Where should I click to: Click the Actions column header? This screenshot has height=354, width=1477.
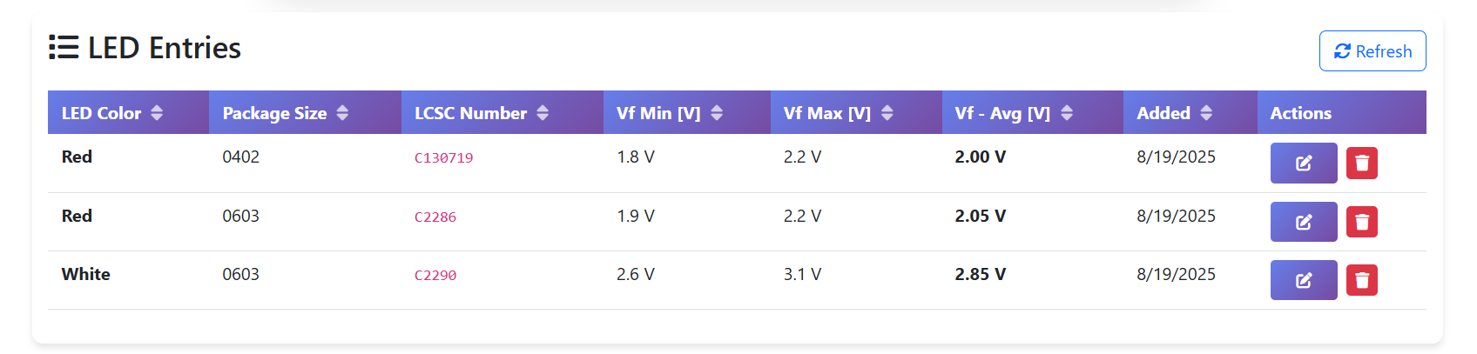point(1300,113)
